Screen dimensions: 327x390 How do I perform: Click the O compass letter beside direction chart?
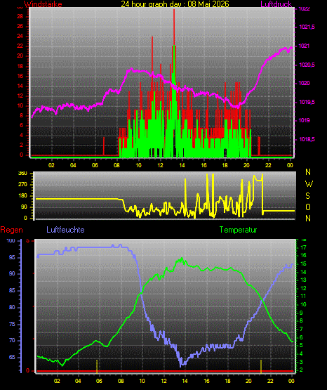tap(308, 207)
